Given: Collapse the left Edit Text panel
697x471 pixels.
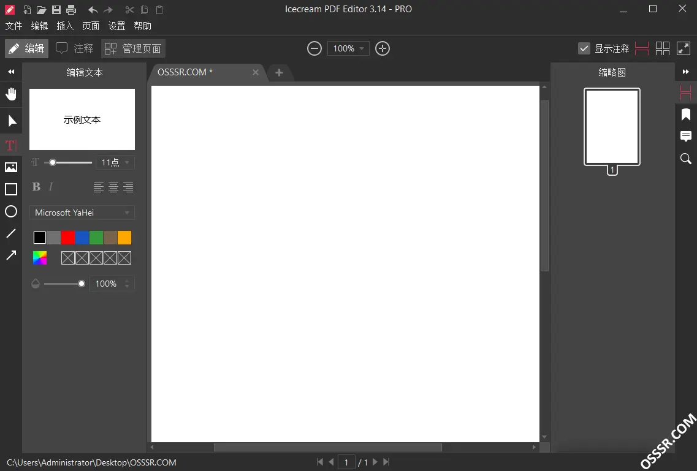Looking at the screenshot, I should pyautogui.click(x=11, y=72).
